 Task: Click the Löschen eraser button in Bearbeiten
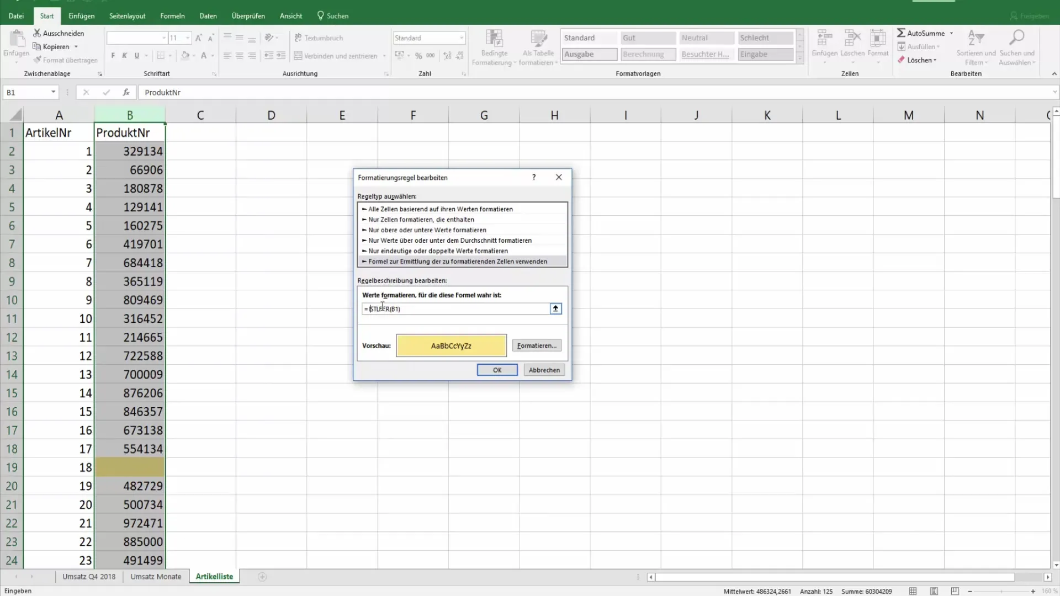pyautogui.click(x=916, y=60)
